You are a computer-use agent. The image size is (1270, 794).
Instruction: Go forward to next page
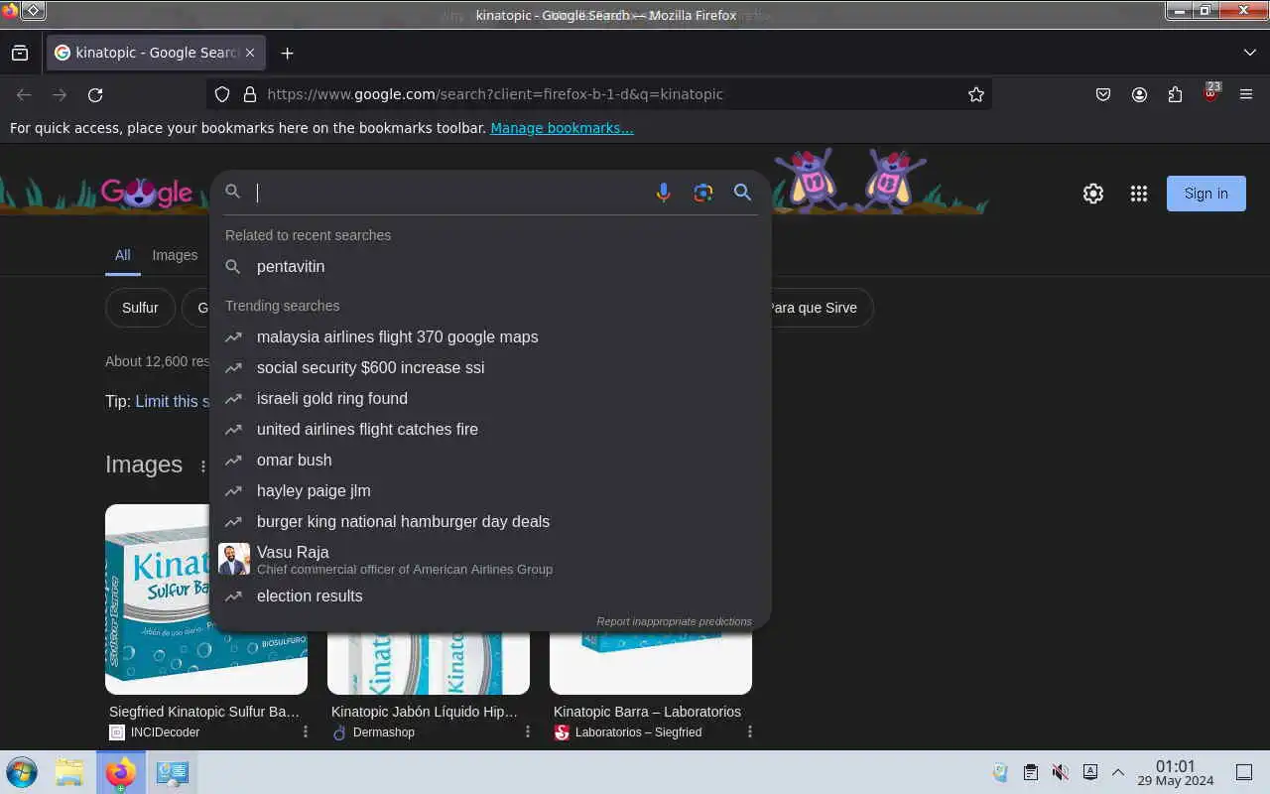pos(60,94)
